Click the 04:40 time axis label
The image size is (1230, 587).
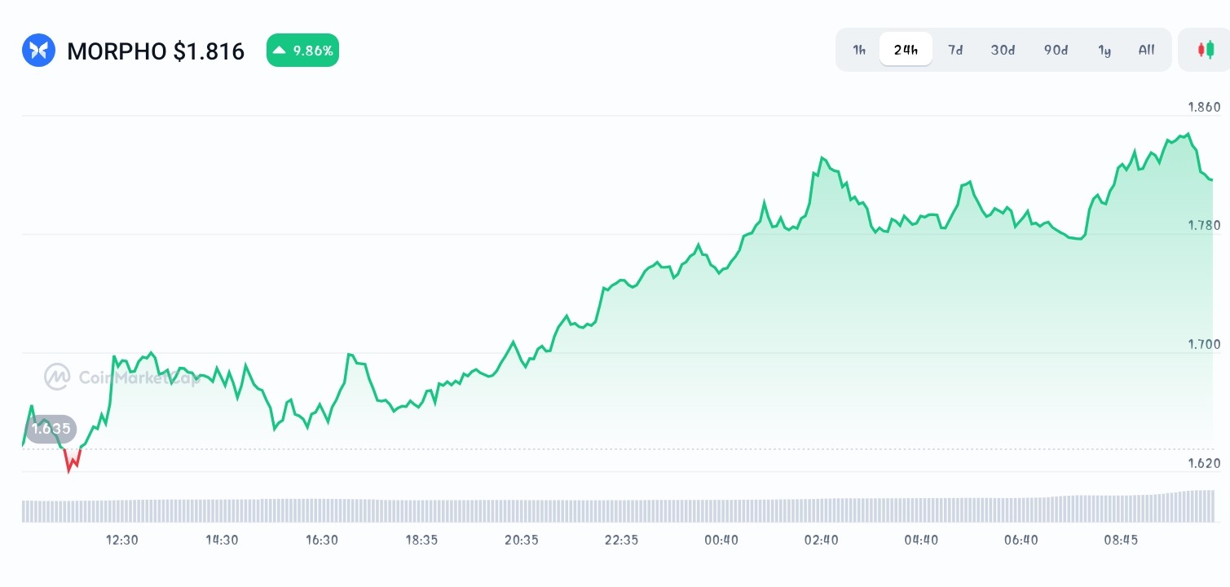(921, 540)
